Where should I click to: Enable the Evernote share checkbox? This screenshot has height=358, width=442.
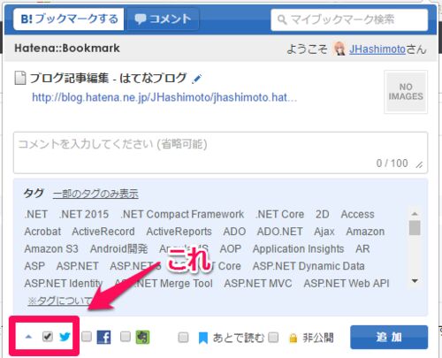126,337
